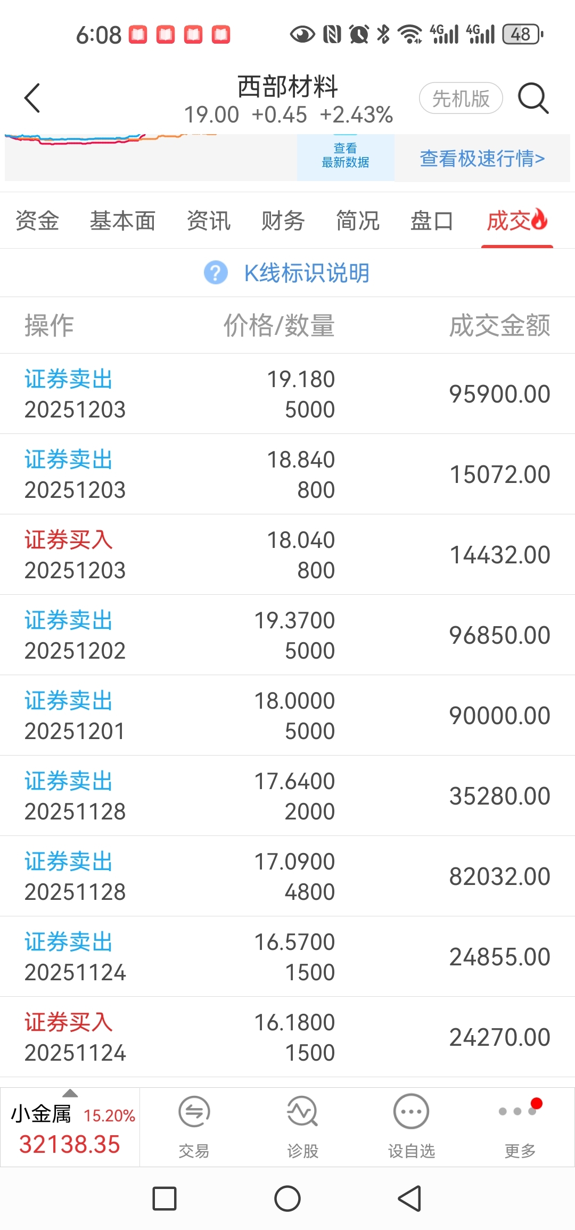Tap the back arrow icon
The image size is (575, 1230).
click(32, 98)
